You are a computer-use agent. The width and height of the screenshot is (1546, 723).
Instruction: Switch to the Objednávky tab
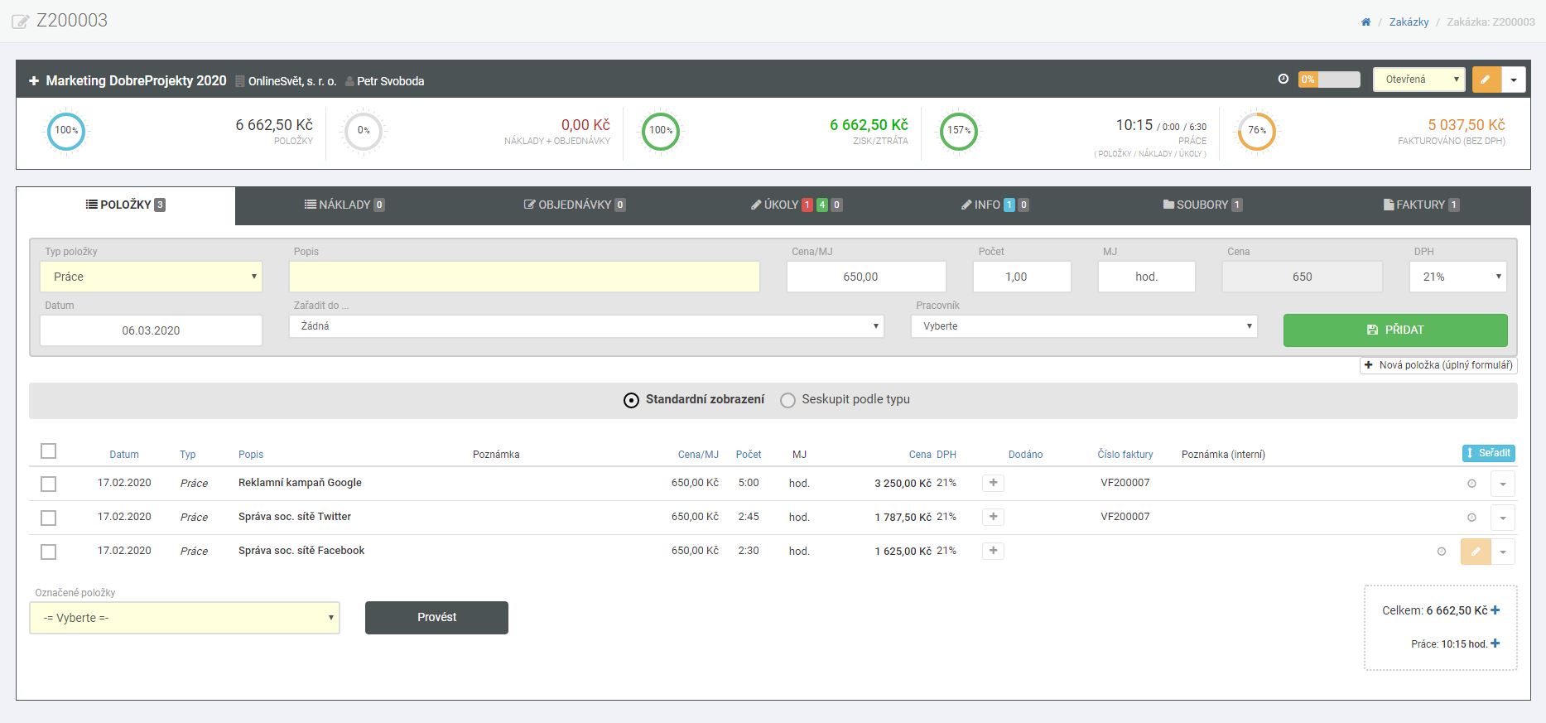pyautogui.click(x=575, y=205)
